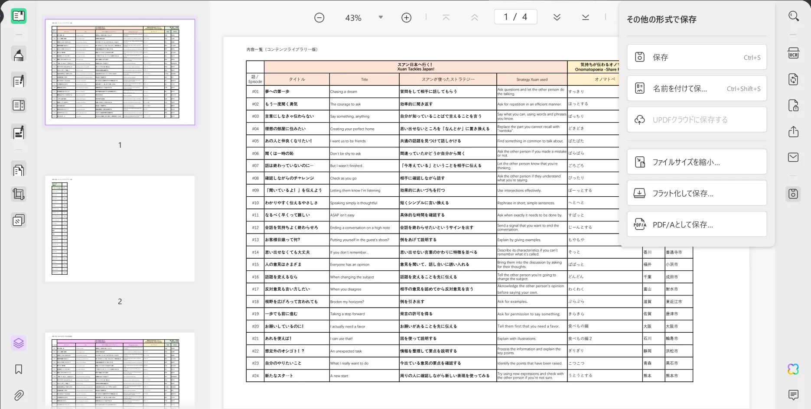The height and width of the screenshot is (409, 811).
Task: Open the Convert PDF tool
Action: coord(793,79)
